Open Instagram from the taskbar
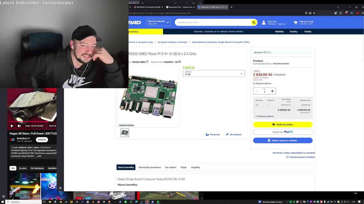This screenshot has height=204, width=364. tap(99, 202)
